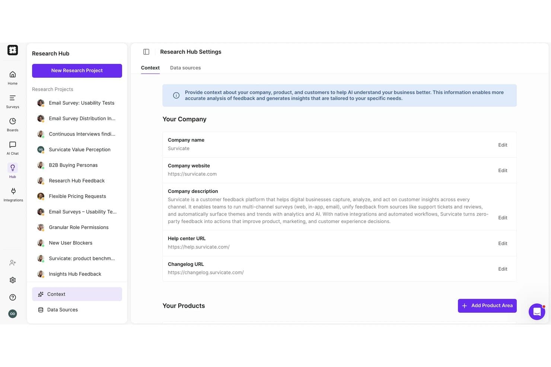The width and height of the screenshot is (551, 367).
Task: Open Granular Role Permissions project
Action: pos(77,228)
